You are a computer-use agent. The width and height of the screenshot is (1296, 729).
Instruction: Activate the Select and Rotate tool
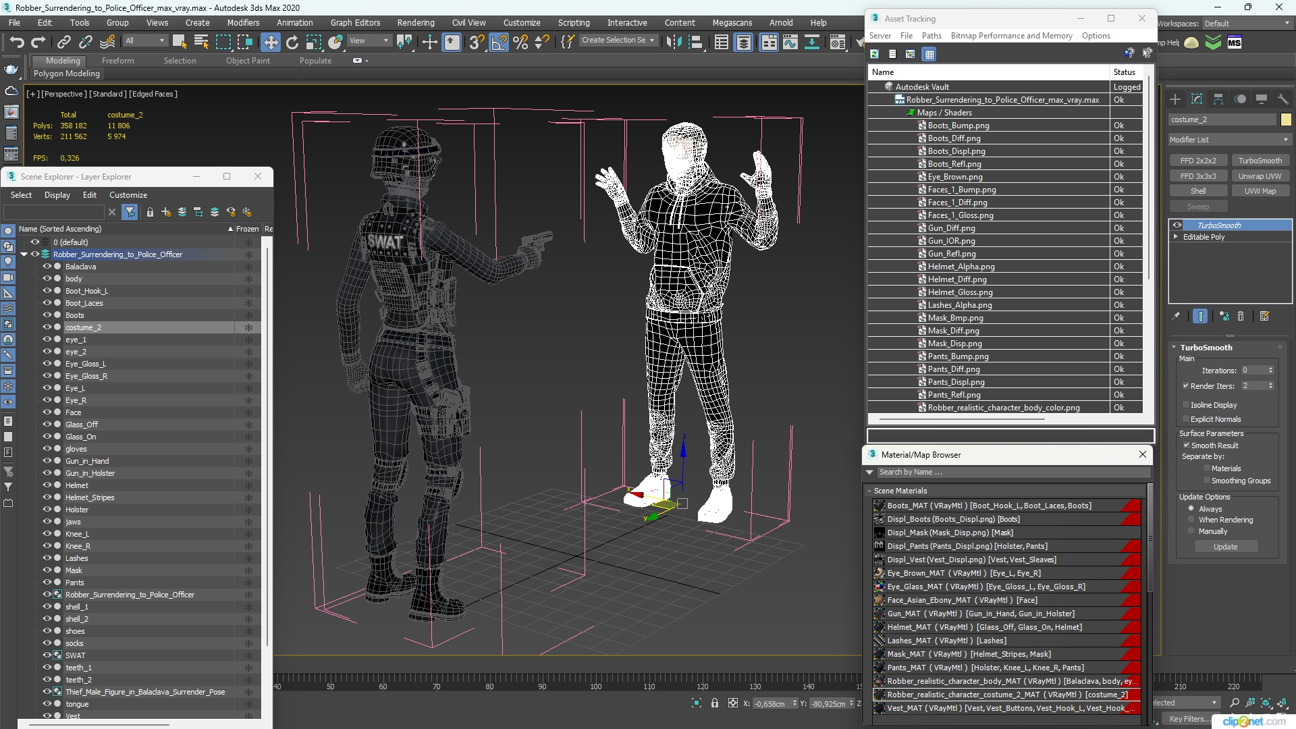[292, 42]
